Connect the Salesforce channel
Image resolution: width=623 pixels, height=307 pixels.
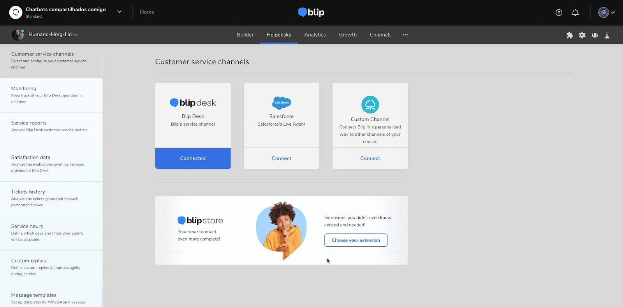282,158
